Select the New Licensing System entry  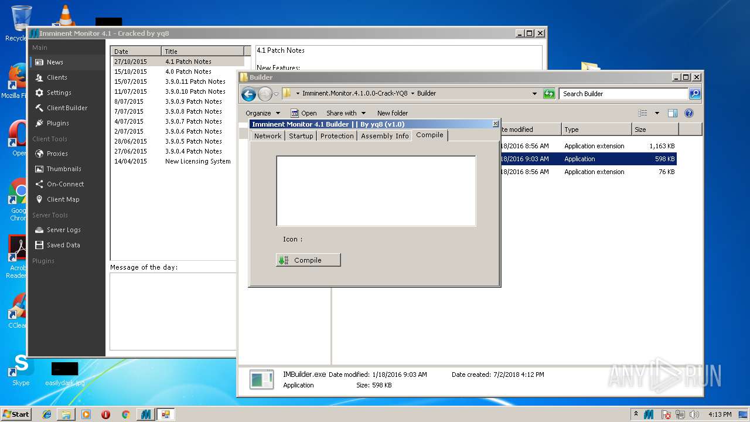[x=178, y=161]
